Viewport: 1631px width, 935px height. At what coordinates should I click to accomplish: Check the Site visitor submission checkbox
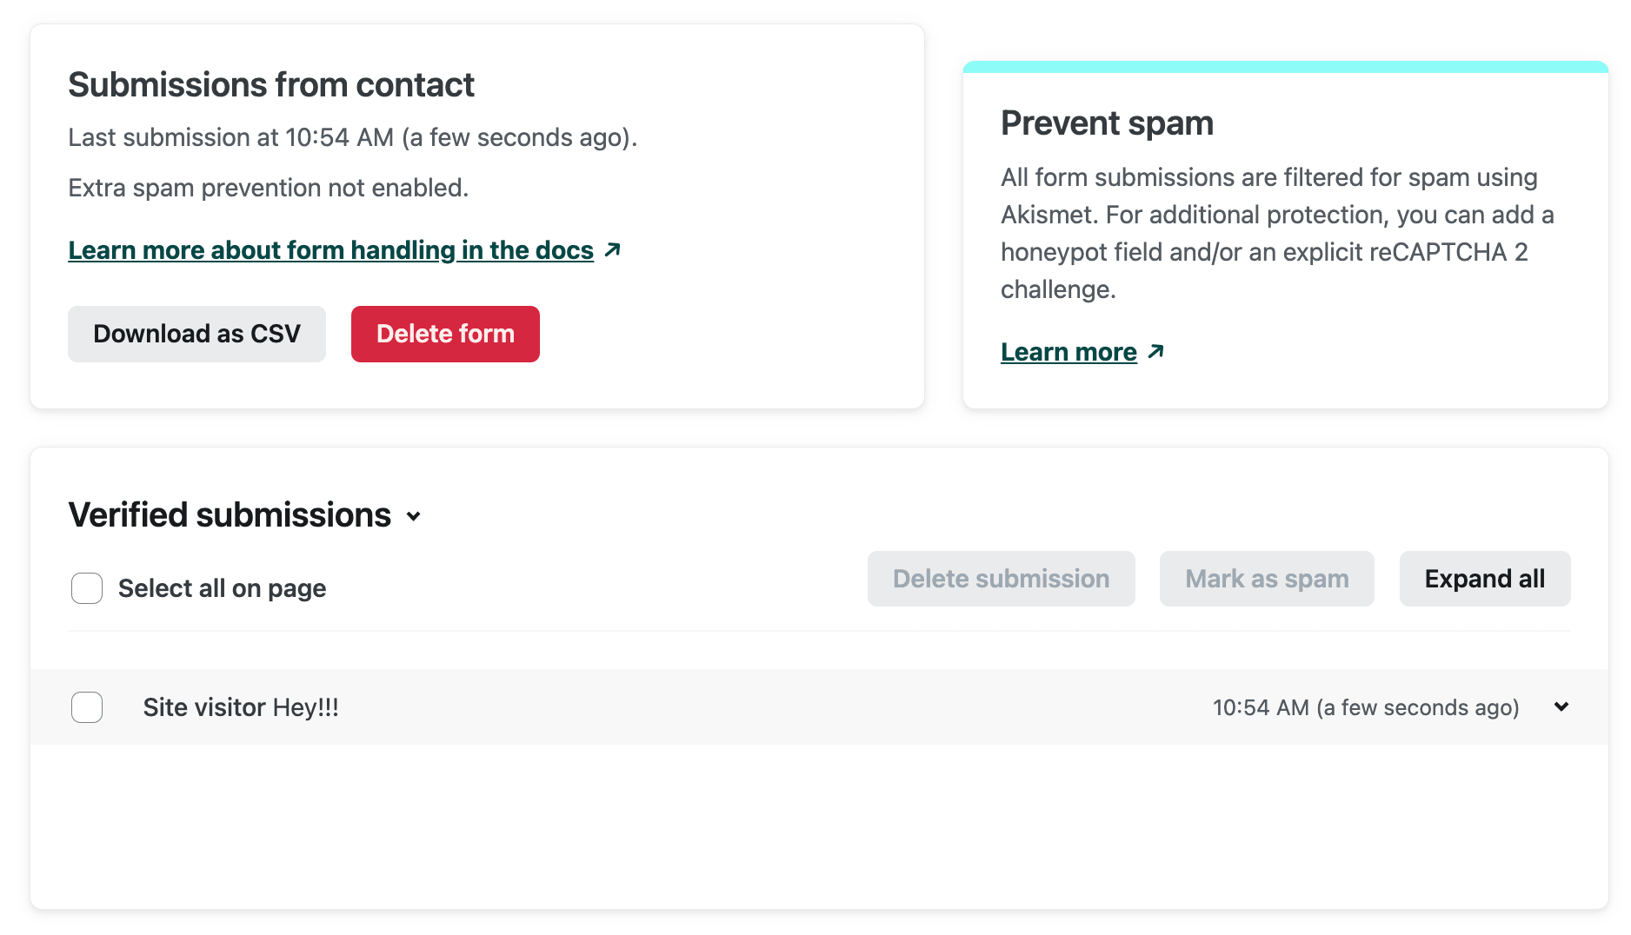(x=87, y=707)
